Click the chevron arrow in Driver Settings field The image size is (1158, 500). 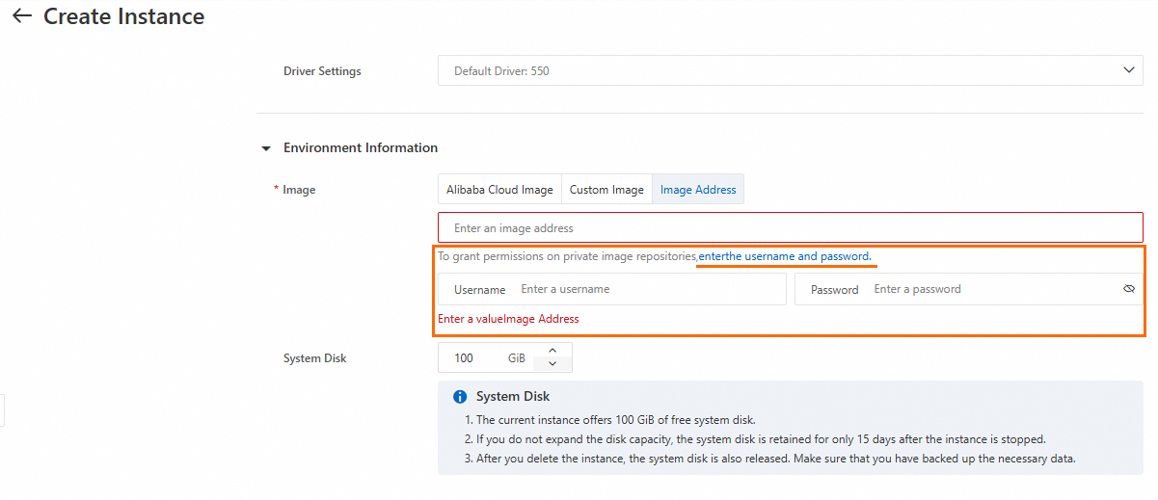click(x=1129, y=70)
